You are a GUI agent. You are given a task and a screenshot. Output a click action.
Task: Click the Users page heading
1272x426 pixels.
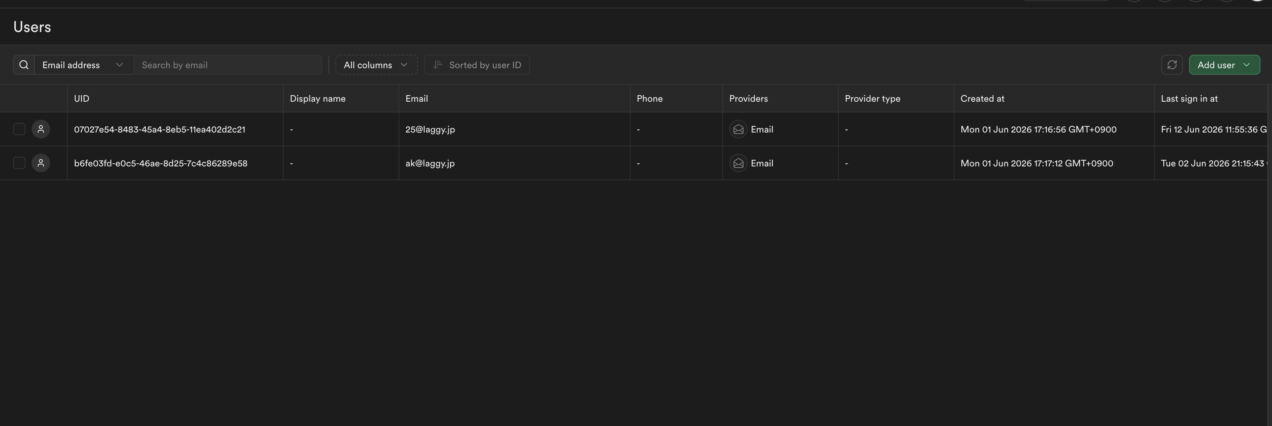click(x=32, y=27)
